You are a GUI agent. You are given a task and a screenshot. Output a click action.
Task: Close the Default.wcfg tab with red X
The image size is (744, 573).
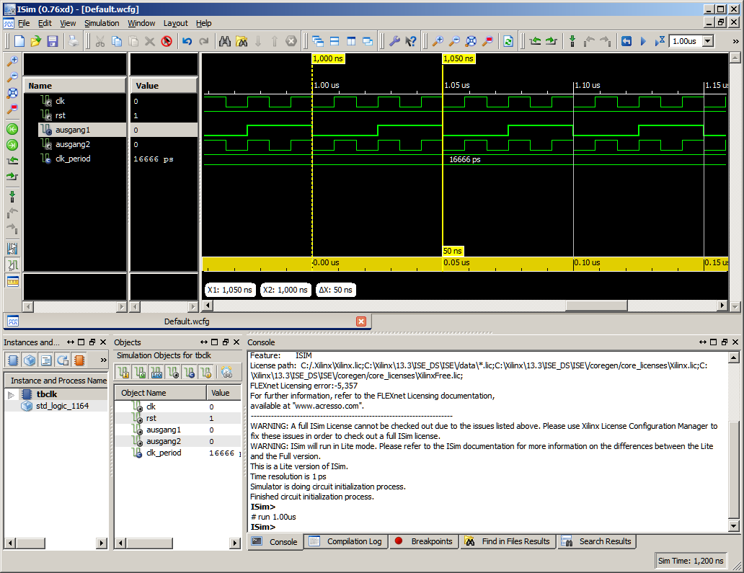[x=361, y=321]
